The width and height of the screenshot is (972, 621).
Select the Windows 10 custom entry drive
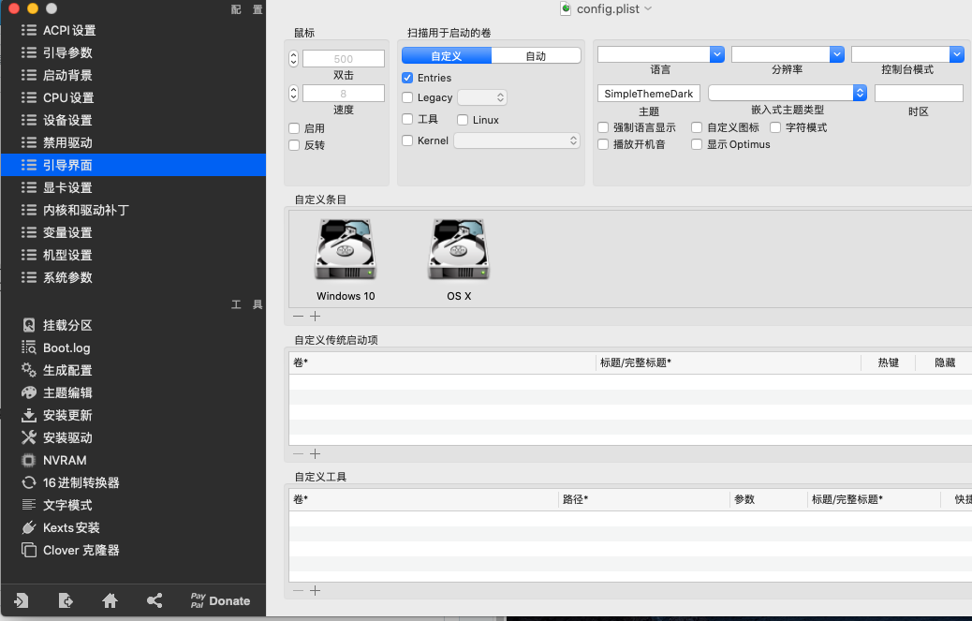click(x=346, y=259)
